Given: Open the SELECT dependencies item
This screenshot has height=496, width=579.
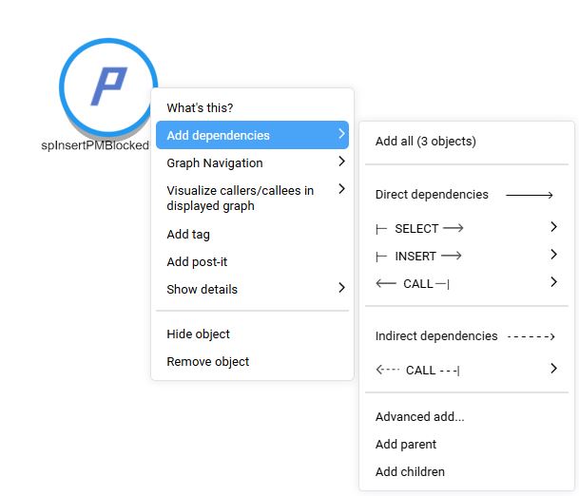Looking at the screenshot, I should coord(419,228).
